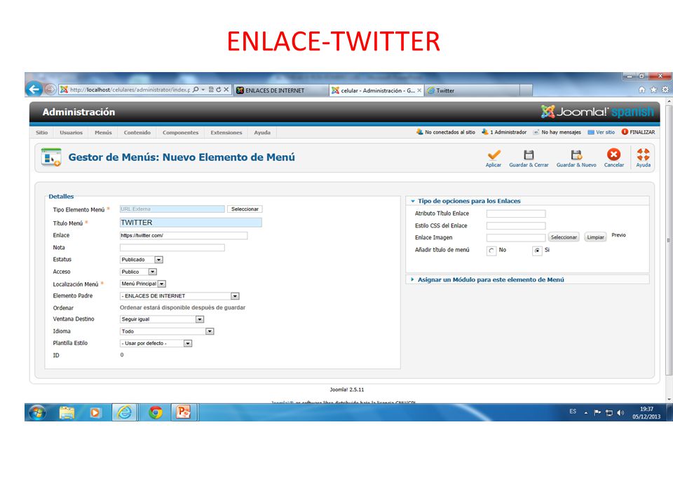Click the Estilo CSS del Enlace field

(516, 225)
